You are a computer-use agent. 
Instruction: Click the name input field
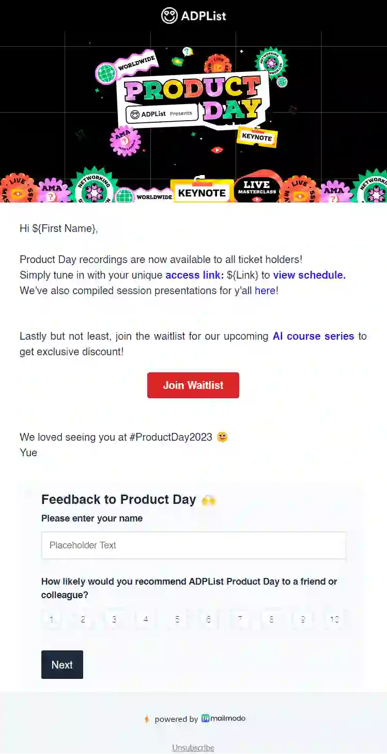193,545
